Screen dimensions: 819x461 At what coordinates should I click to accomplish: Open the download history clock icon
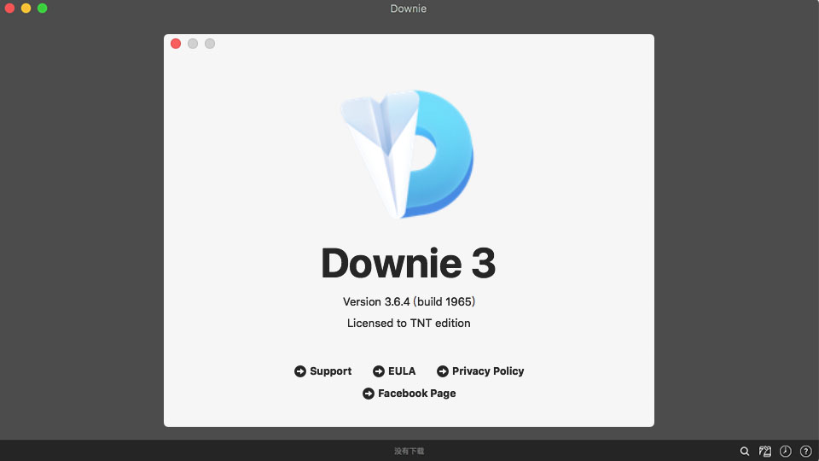point(785,451)
